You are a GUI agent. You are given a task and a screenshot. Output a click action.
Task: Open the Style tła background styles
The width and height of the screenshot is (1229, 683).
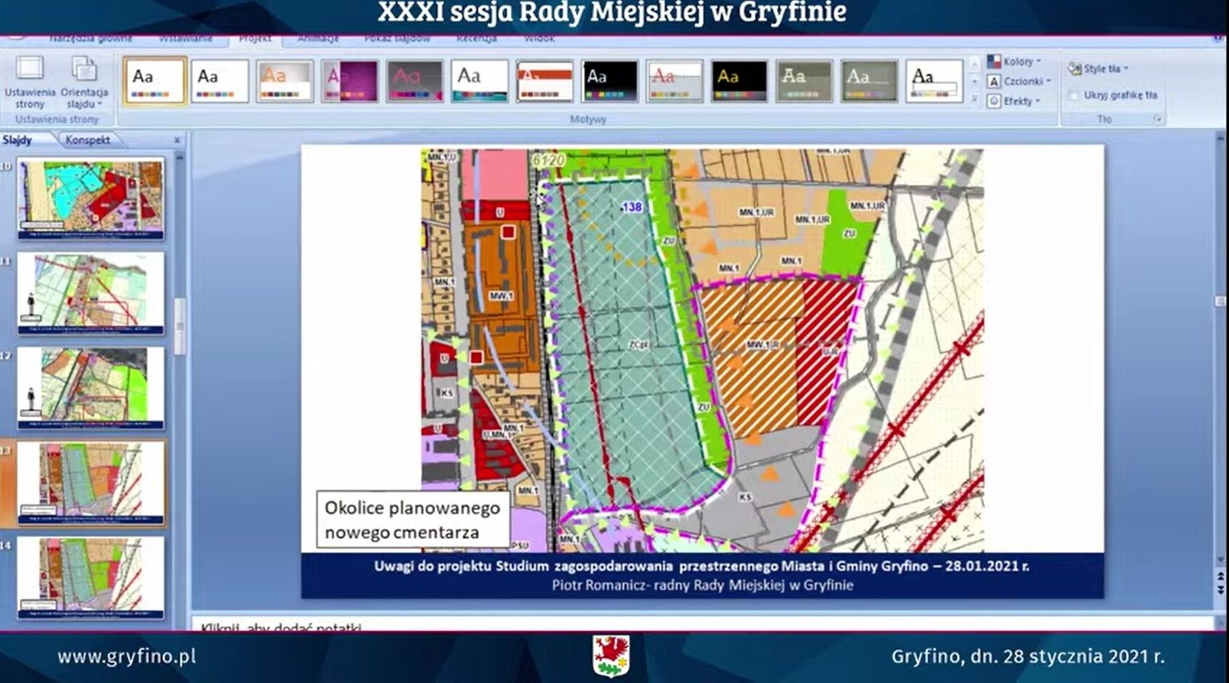(x=1099, y=68)
